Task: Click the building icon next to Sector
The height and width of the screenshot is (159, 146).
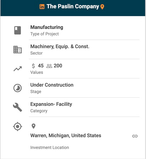Action: click(17, 50)
